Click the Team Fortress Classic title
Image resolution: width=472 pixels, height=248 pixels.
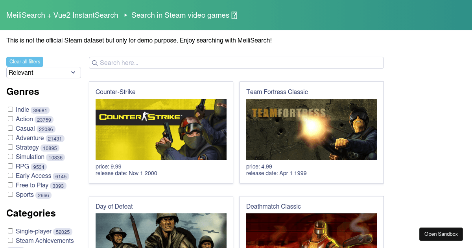(x=277, y=92)
